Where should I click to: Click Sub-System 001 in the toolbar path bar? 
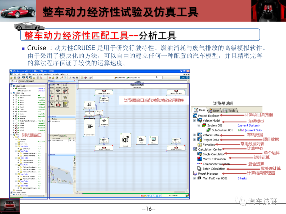coord(133,77)
